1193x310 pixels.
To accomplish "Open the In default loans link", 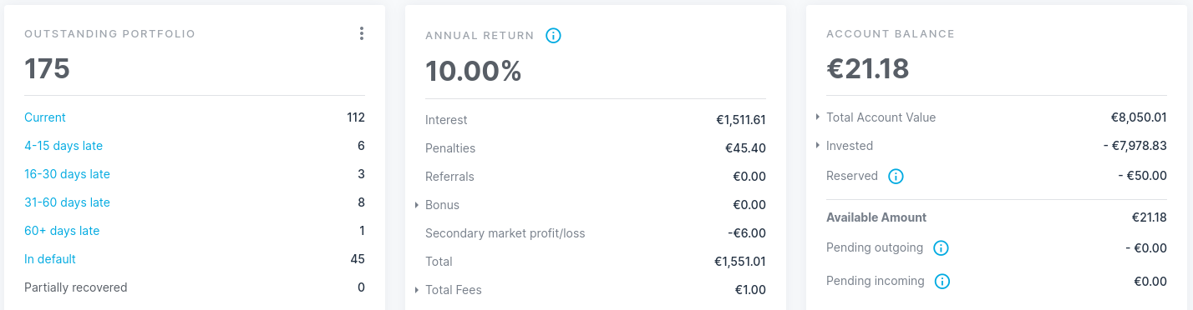I will click(x=50, y=259).
